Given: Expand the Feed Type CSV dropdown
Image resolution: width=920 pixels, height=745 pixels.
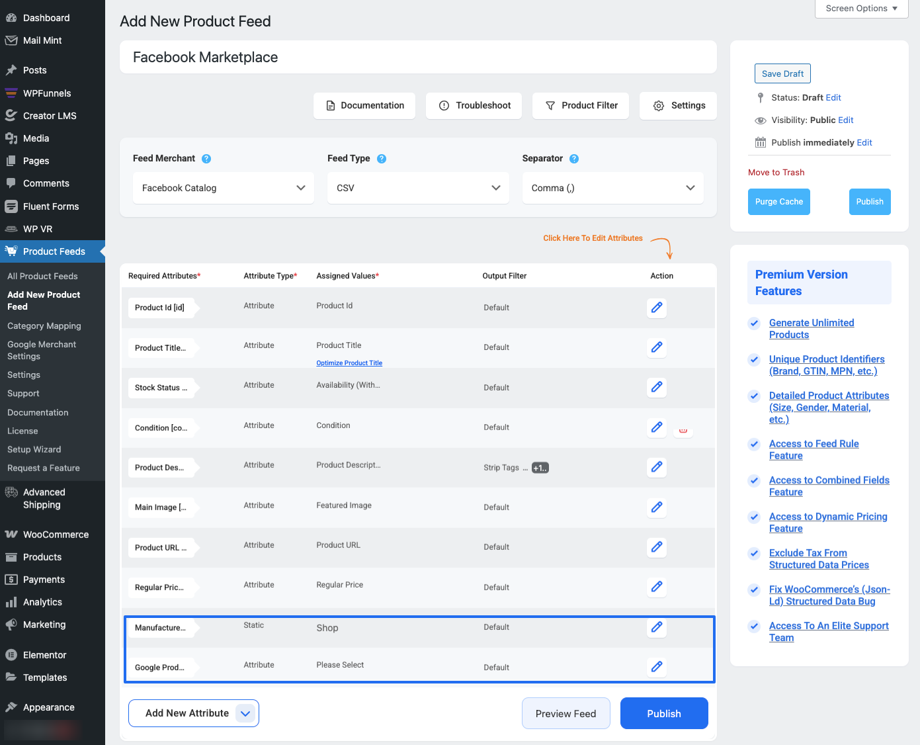Looking at the screenshot, I should [417, 188].
